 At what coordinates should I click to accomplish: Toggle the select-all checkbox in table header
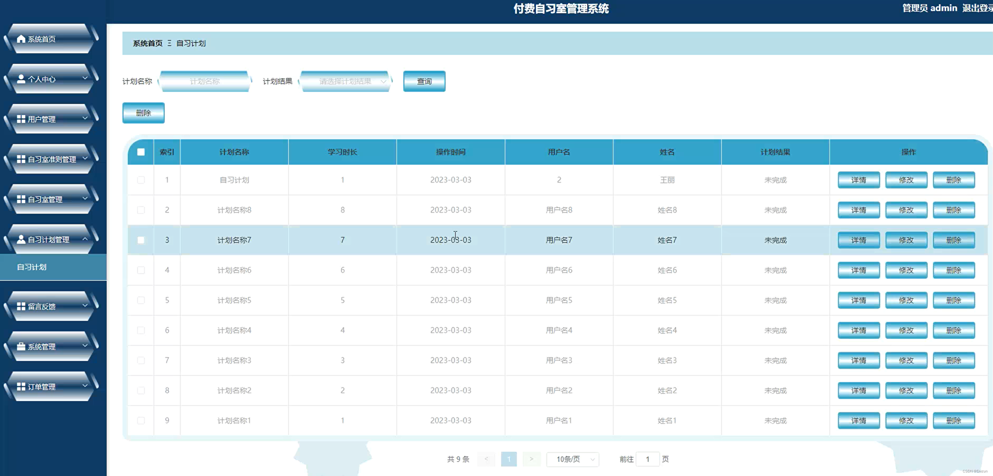pos(141,152)
